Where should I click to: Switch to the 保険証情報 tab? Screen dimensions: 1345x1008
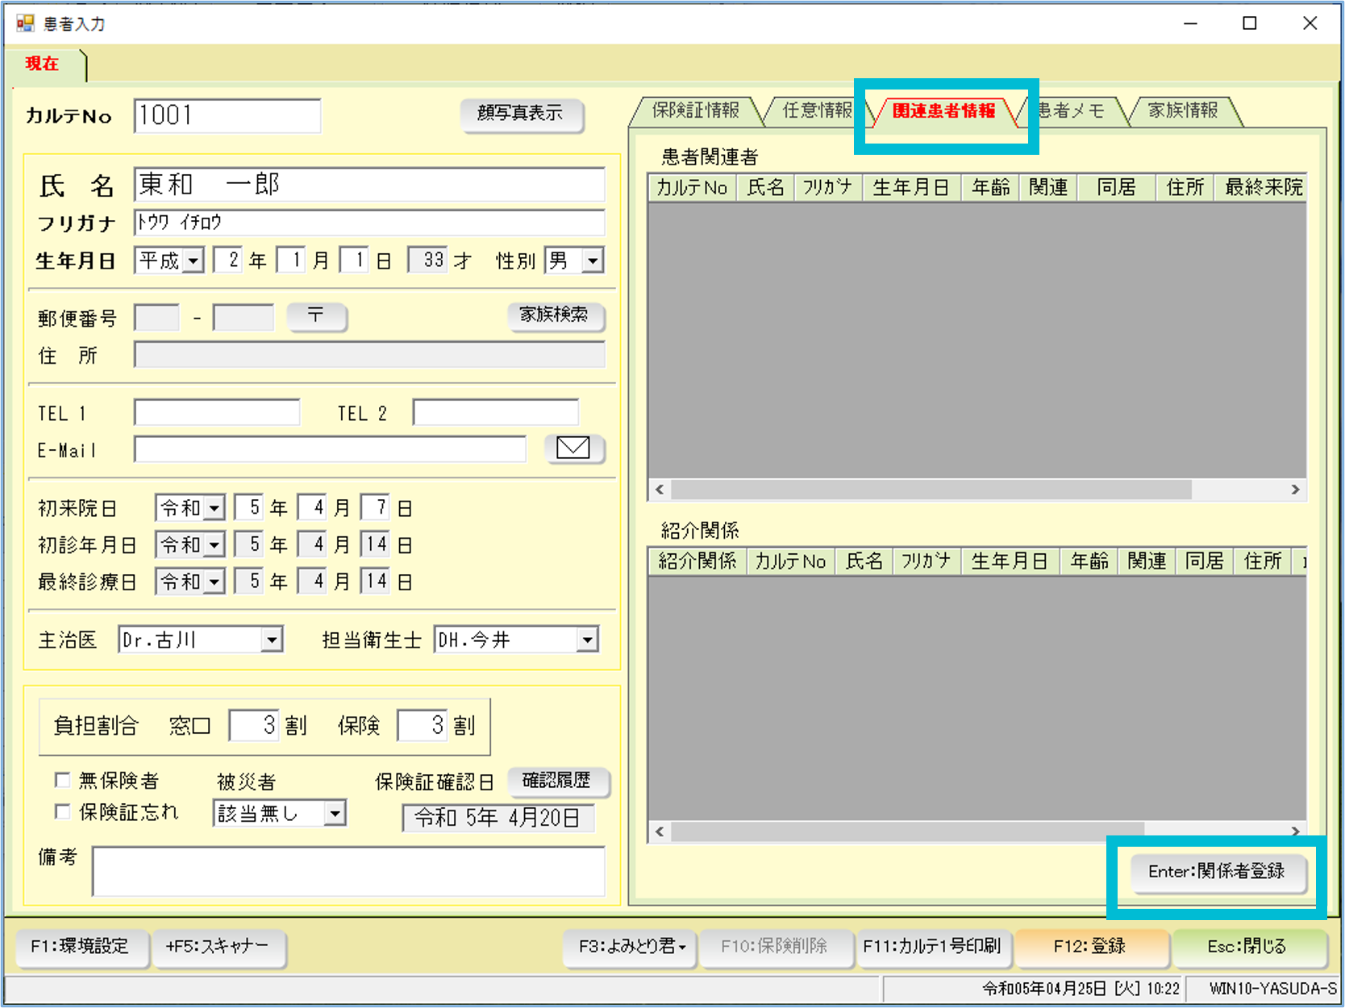pyautogui.click(x=694, y=110)
